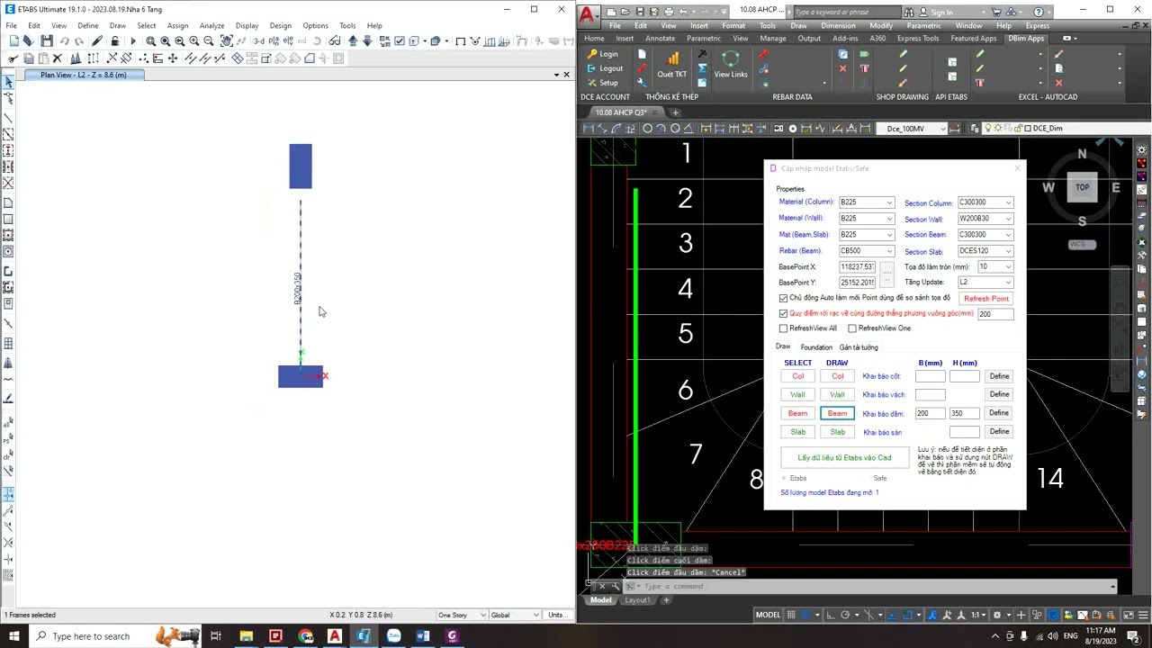Open Material (Column) B225 dropdown
Image resolution: width=1152 pixels, height=648 pixels.
[866, 202]
